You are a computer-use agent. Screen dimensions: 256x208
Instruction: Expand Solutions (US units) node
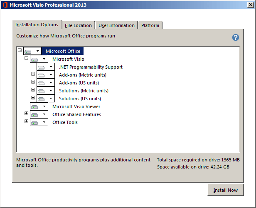pyautogui.click(x=33, y=97)
